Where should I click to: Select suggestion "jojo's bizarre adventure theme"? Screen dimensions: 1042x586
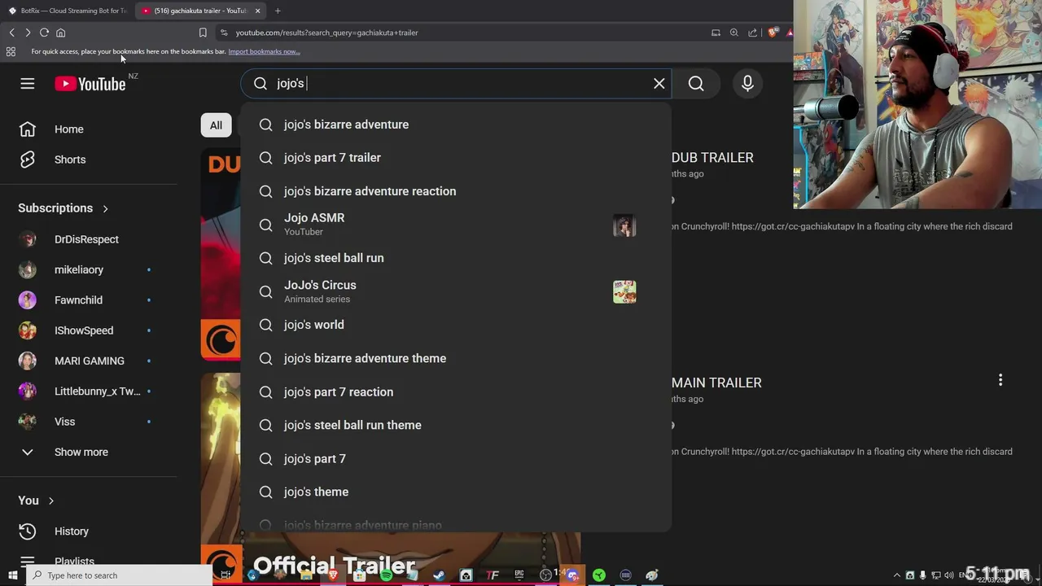(456, 358)
